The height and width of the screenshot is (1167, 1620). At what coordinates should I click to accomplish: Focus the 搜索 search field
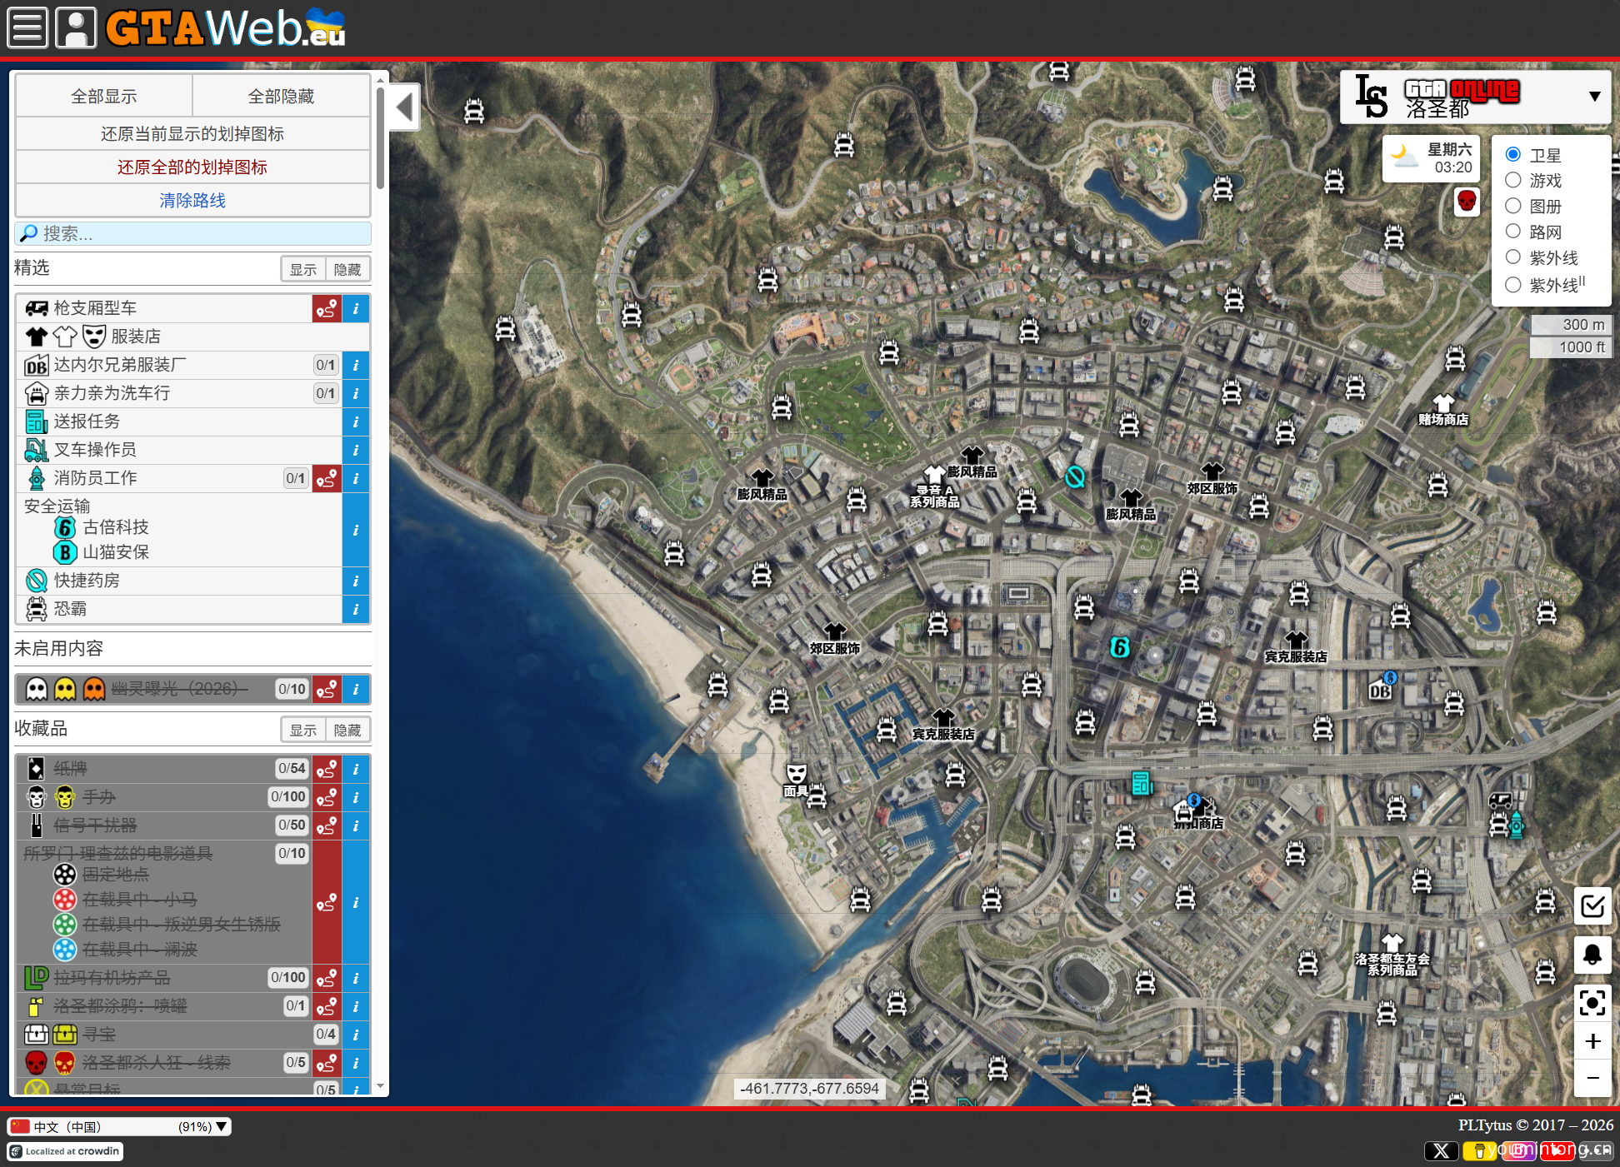pyautogui.click(x=192, y=233)
